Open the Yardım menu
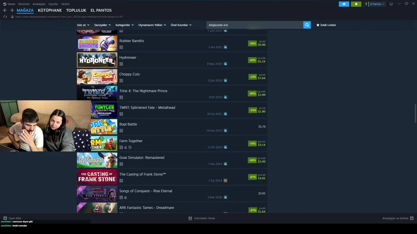Screen dimensions: 417x234 (65, 4)
